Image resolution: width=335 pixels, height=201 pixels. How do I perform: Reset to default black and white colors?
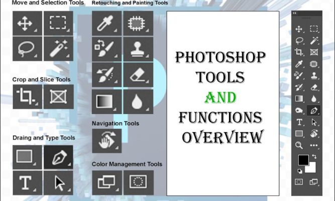pos(299,171)
